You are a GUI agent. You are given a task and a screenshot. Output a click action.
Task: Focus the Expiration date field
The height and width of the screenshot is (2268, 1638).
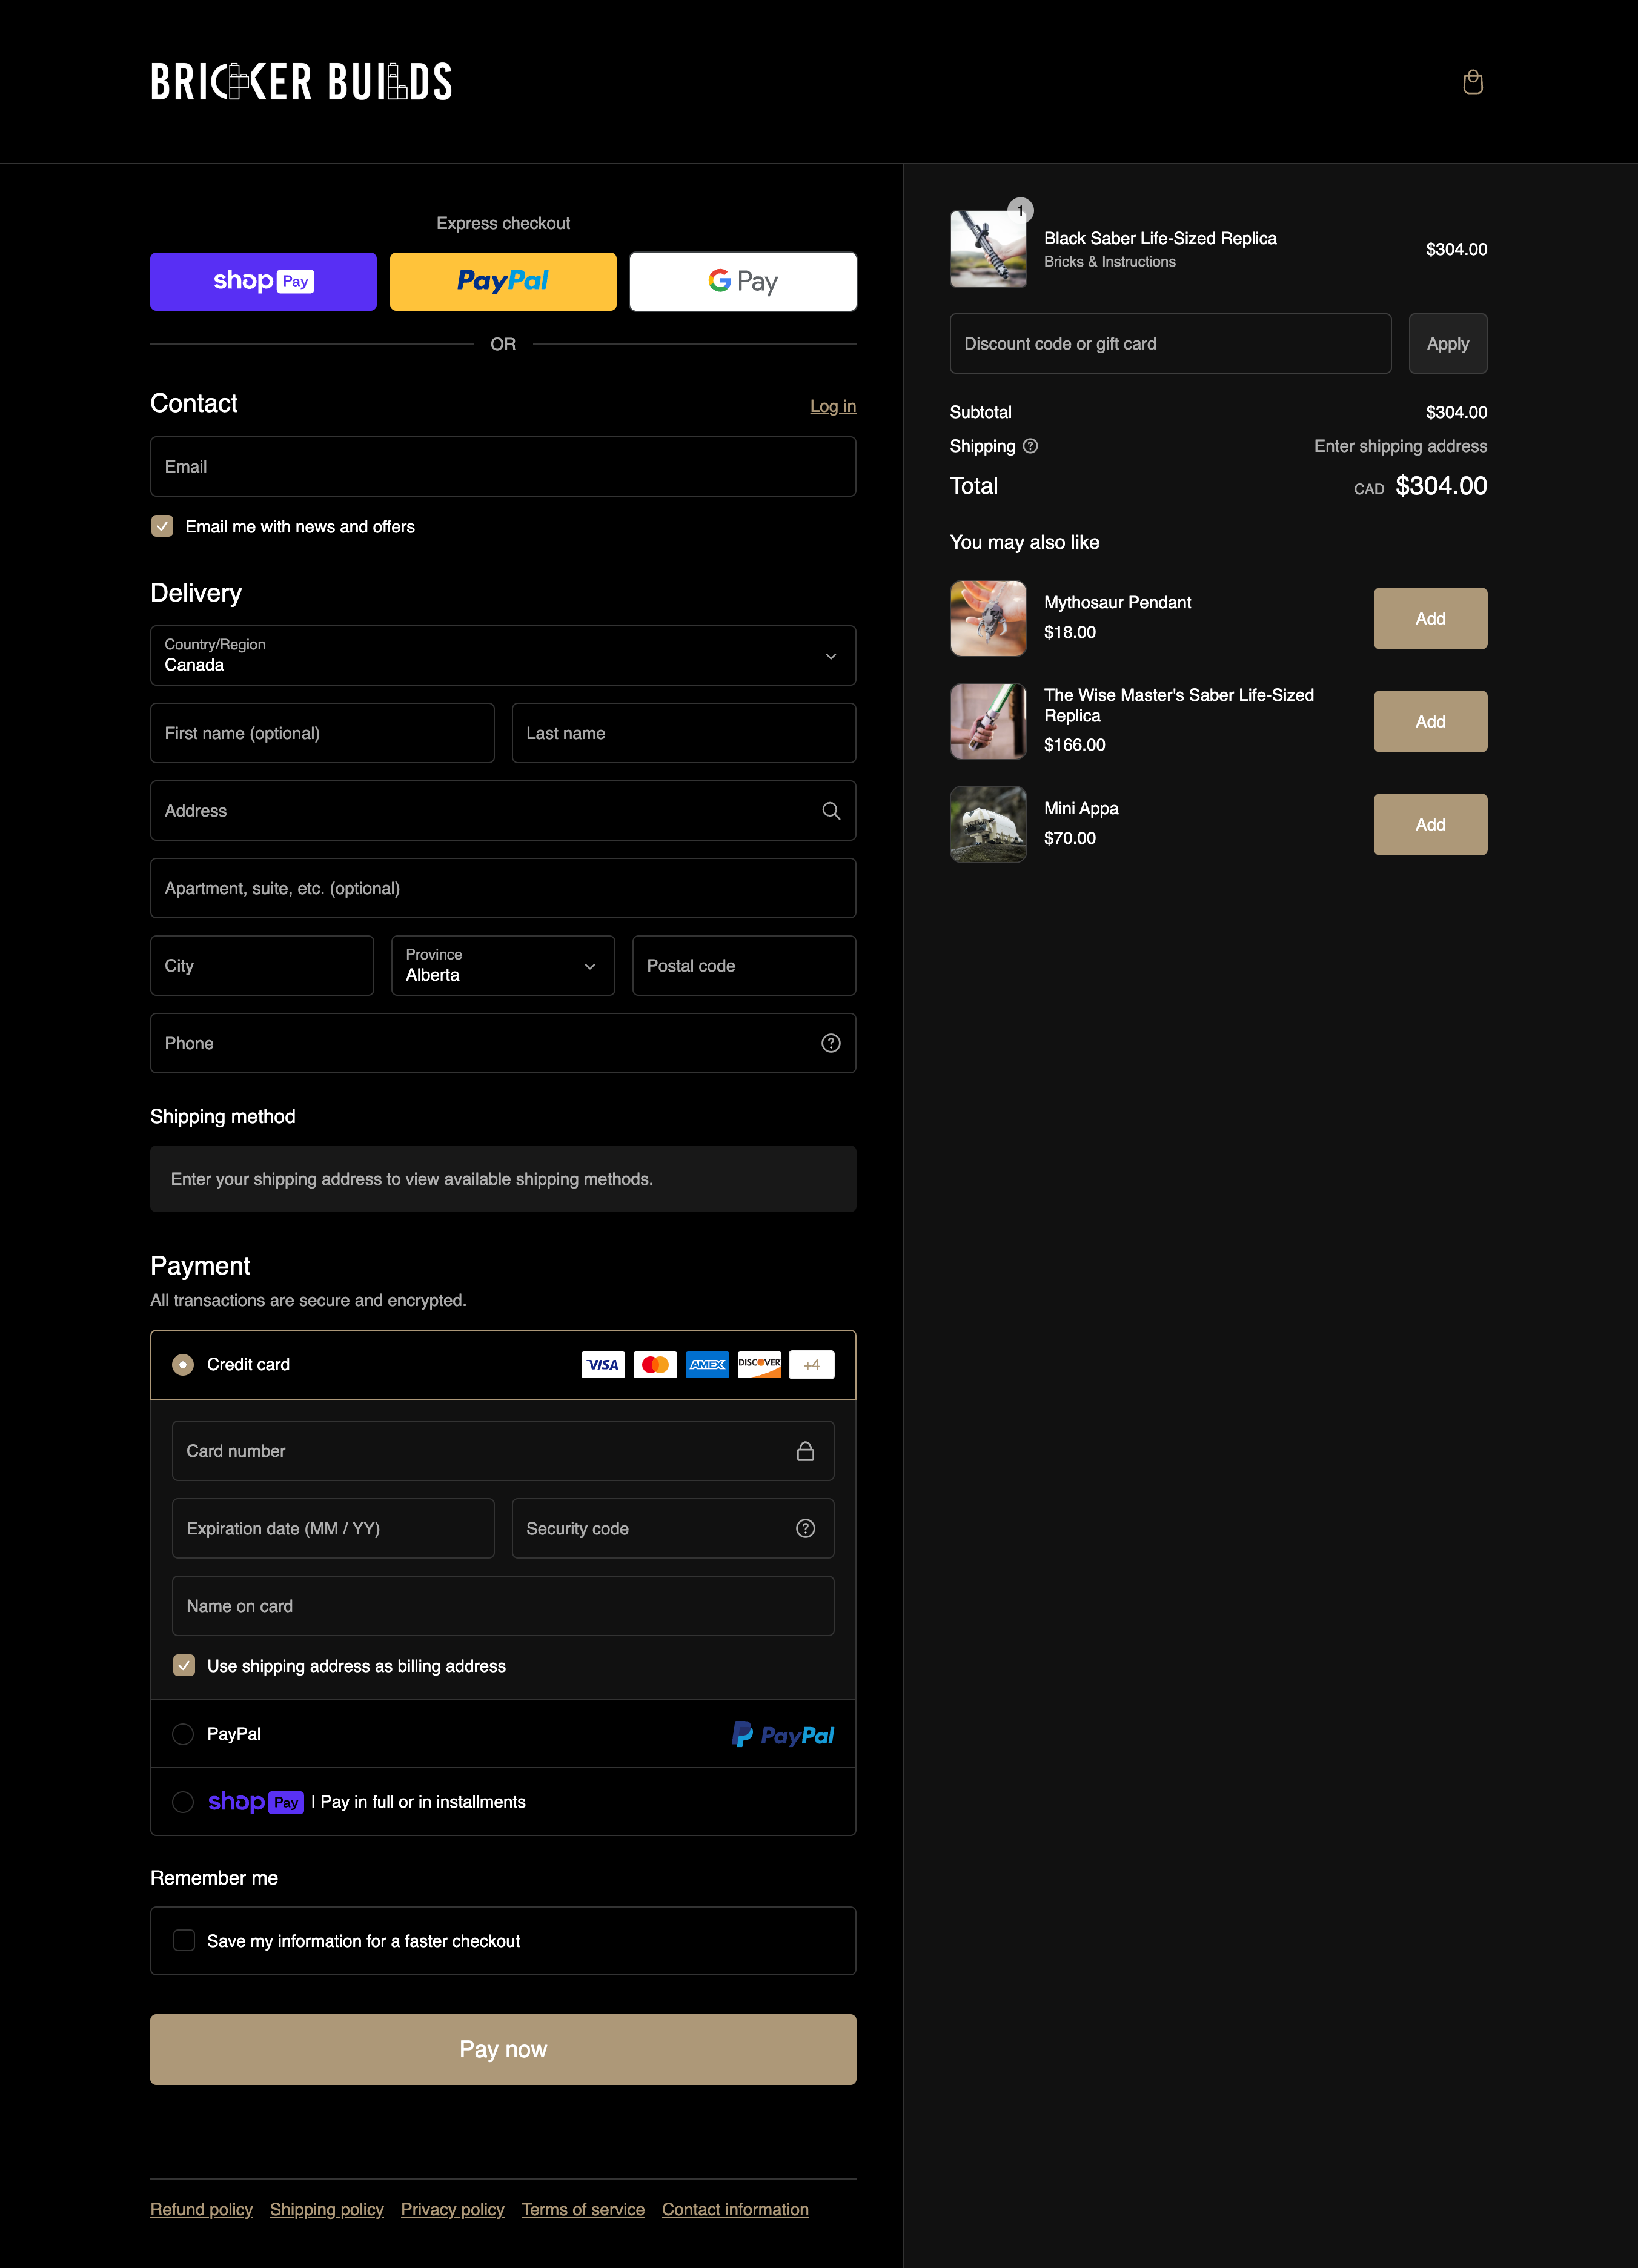[333, 1528]
